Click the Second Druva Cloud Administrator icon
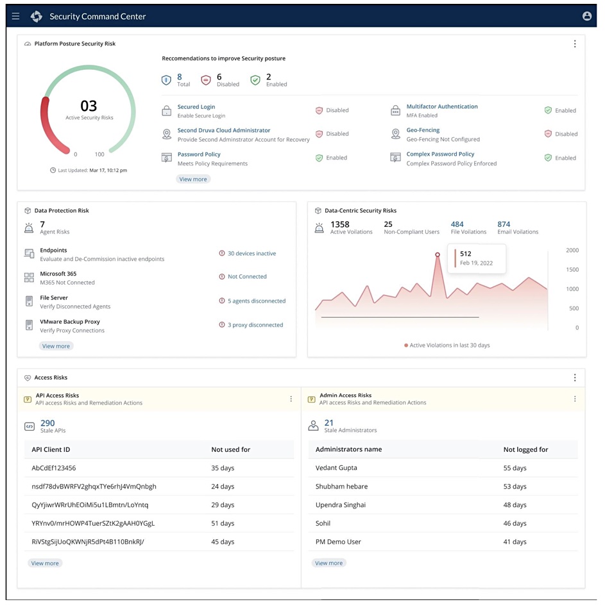Image resolution: width=605 pixels, height=609 pixels. 167,135
